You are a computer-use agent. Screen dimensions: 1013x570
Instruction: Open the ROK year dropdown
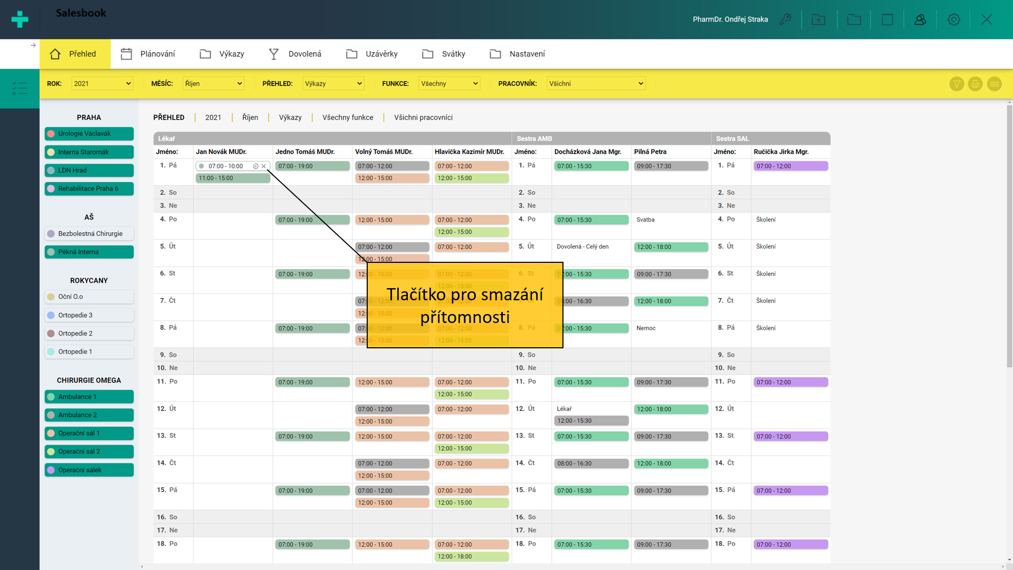[102, 83]
